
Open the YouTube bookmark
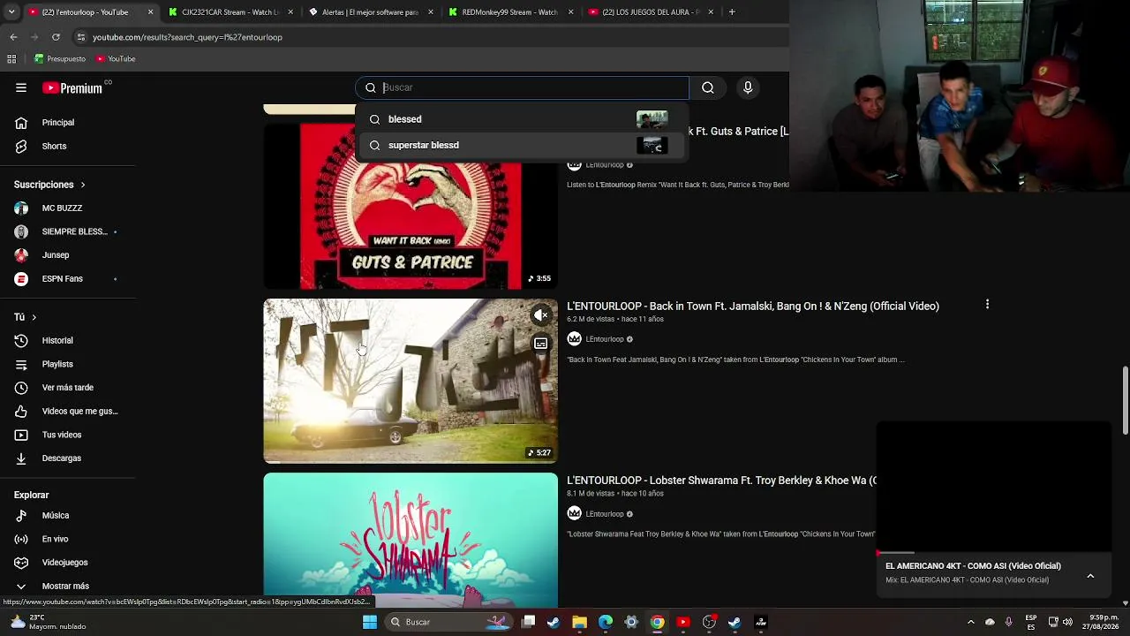(116, 59)
